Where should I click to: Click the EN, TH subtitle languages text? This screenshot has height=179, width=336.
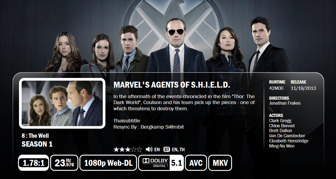[x=178, y=150]
